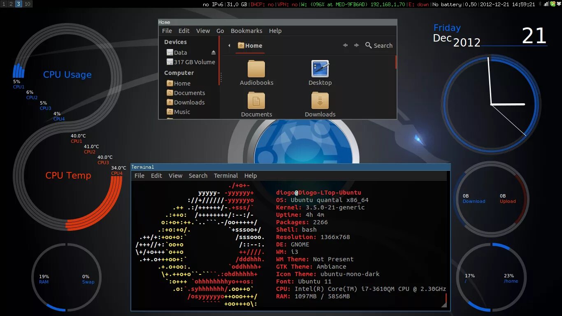Switch to workspace 2

(11, 4)
